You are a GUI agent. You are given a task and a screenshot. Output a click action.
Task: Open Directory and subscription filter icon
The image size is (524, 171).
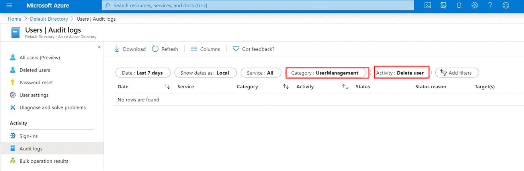pos(444,6)
